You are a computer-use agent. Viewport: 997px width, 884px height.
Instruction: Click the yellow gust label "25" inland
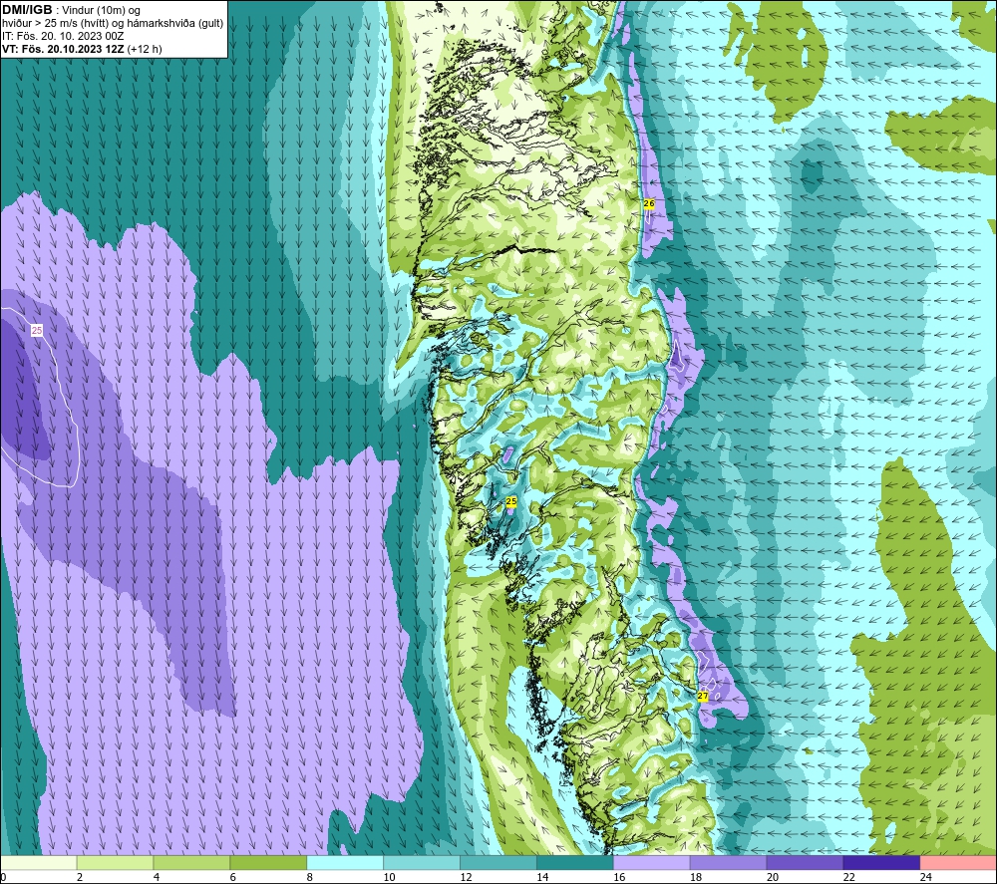point(511,502)
